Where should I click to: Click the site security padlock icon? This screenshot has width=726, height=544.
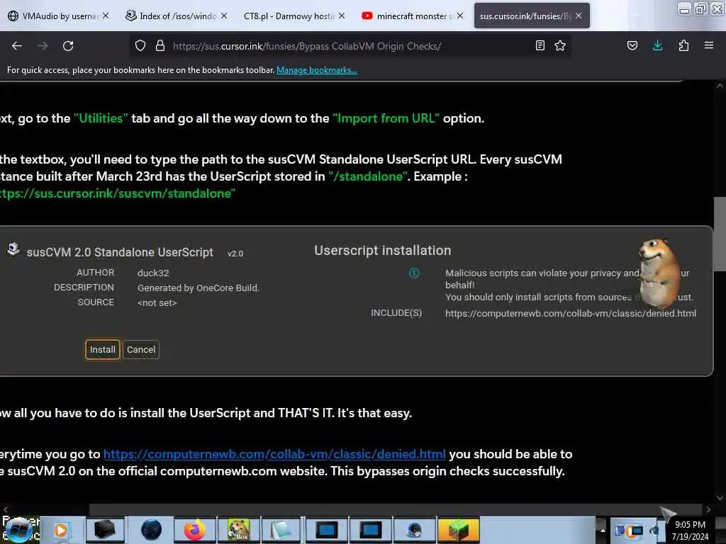click(x=160, y=46)
